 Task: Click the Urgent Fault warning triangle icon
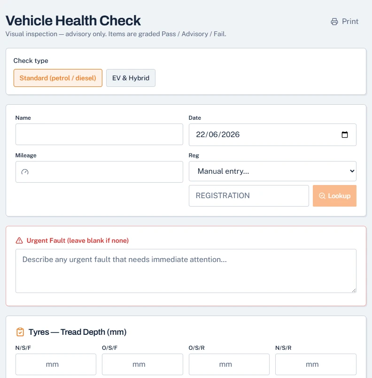click(19, 240)
